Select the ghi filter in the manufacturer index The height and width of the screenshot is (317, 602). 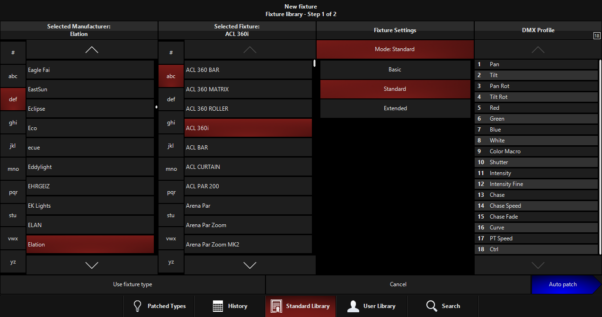[x=13, y=123]
